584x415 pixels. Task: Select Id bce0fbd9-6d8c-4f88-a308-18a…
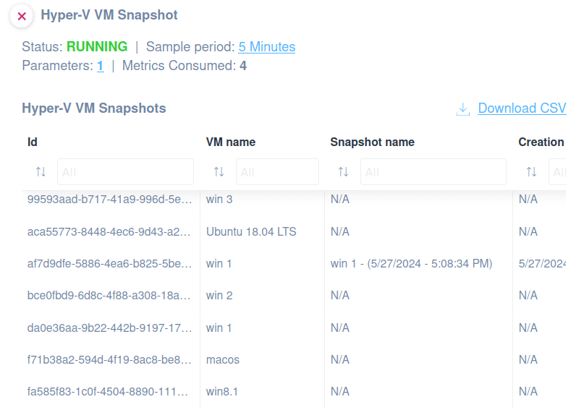pos(109,296)
